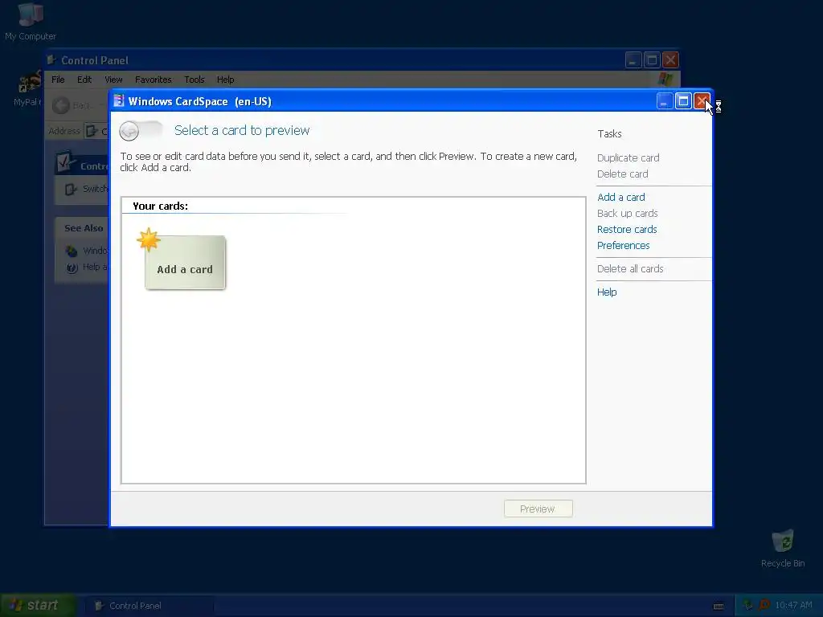Screen dimensions: 823x617
Task: Click Delete all cards
Action: pos(630,268)
